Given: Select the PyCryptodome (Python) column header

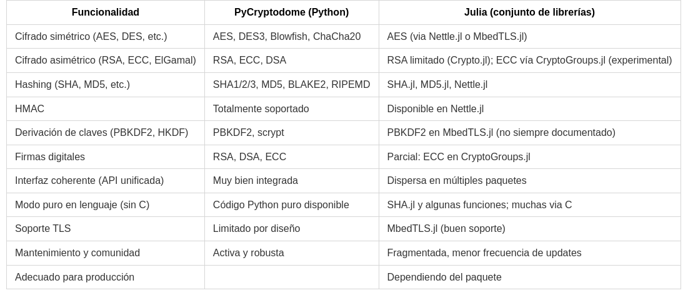Looking at the screenshot, I should click(x=292, y=12).
